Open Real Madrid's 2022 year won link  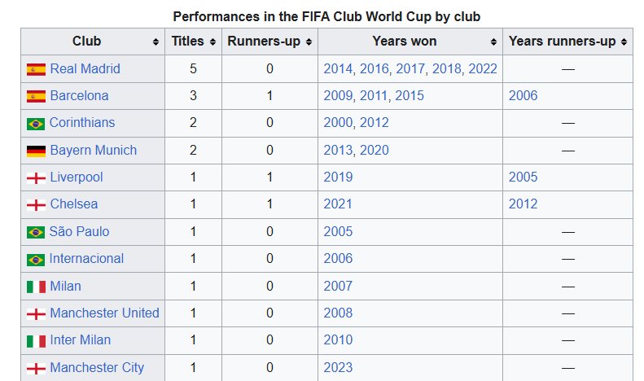click(483, 68)
